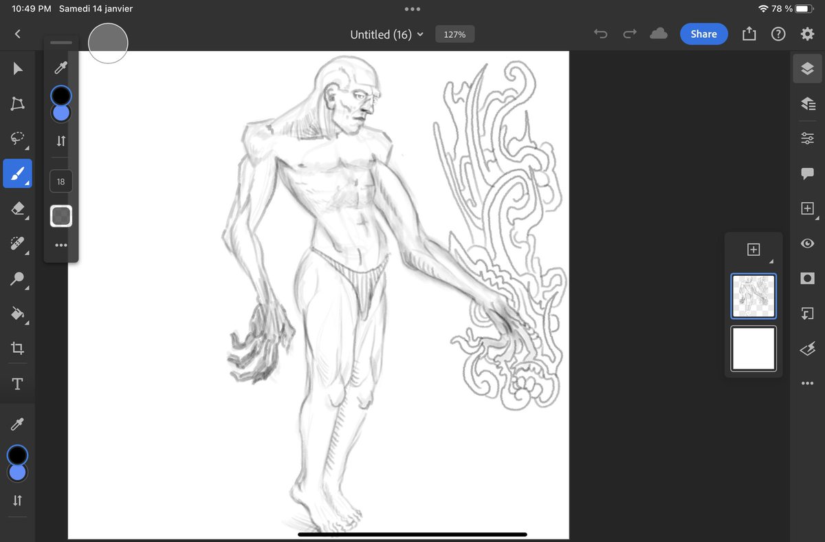Open the export upload icon
Image resolution: width=825 pixels, height=542 pixels.
(749, 34)
